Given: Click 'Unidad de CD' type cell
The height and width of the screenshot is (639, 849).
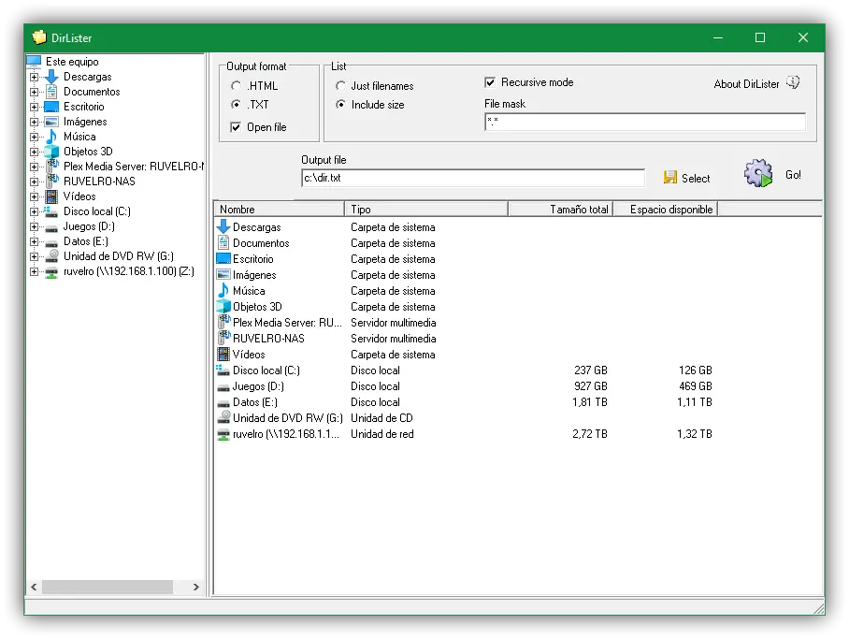Looking at the screenshot, I should (381, 418).
